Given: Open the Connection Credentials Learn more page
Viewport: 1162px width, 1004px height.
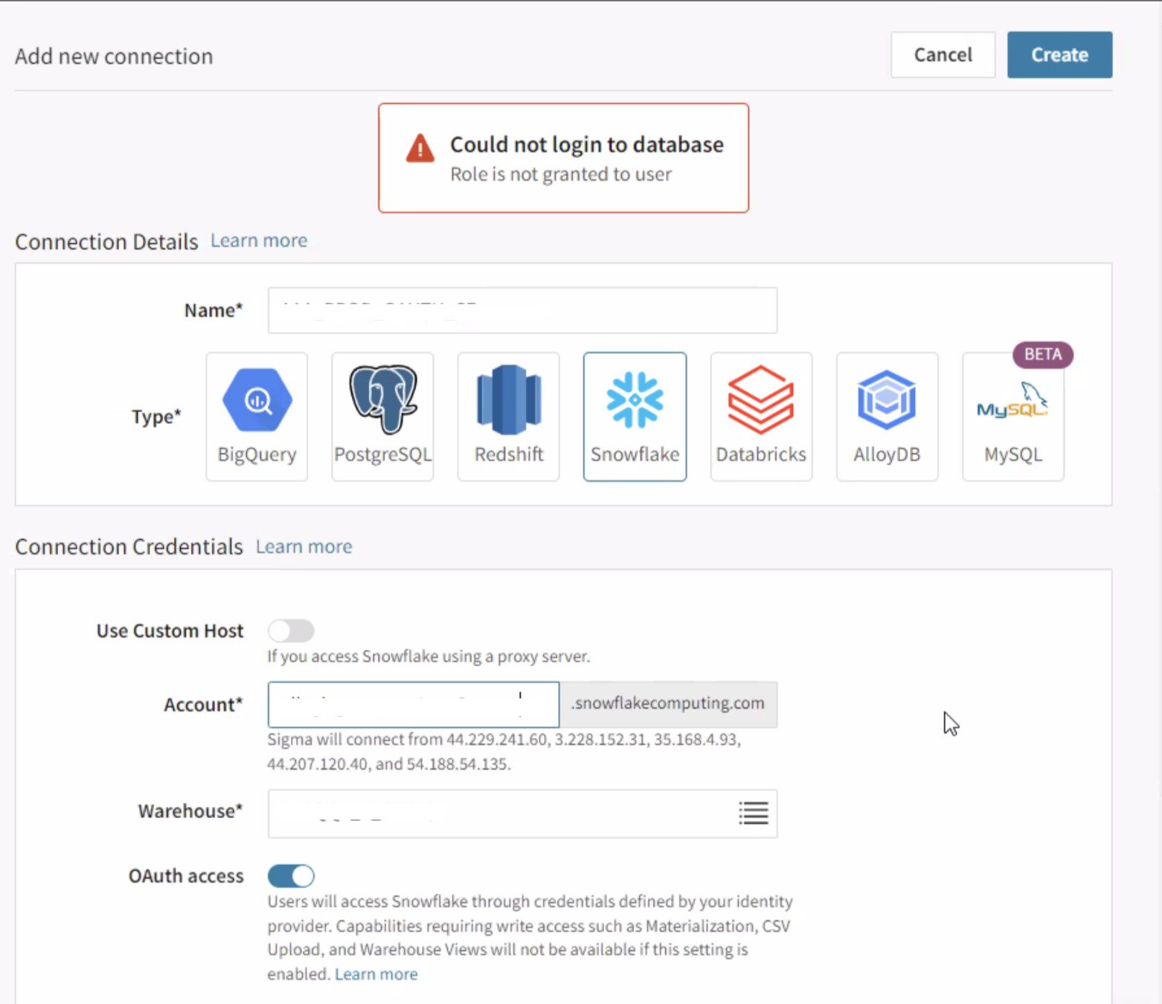Looking at the screenshot, I should (x=304, y=547).
